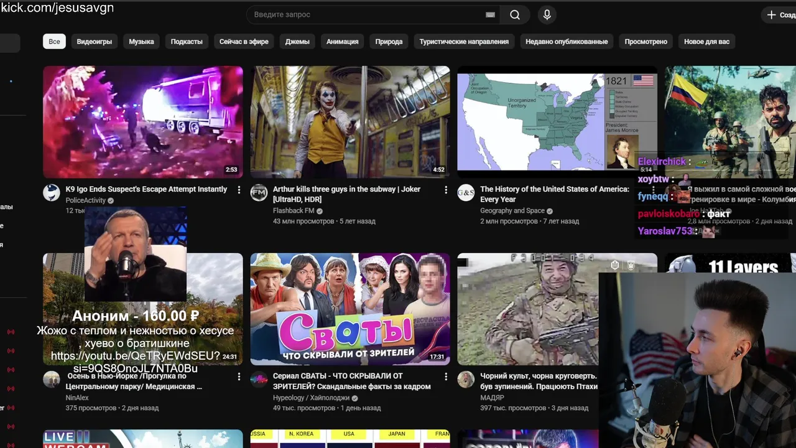The width and height of the screenshot is (796, 448).
Task: Click chat username pavloiskobare
Action: click(x=669, y=214)
